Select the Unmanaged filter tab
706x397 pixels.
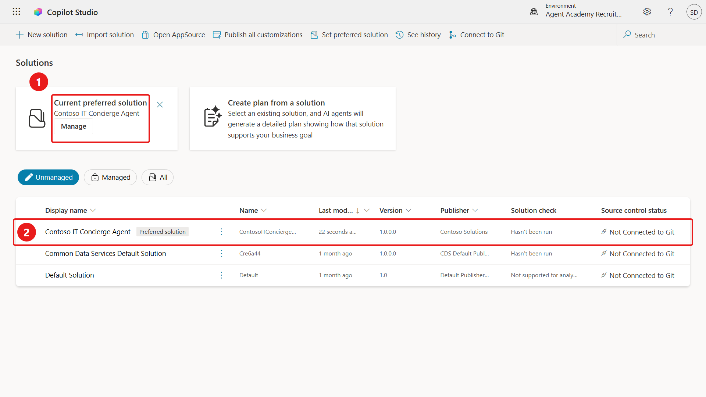coord(48,178)
